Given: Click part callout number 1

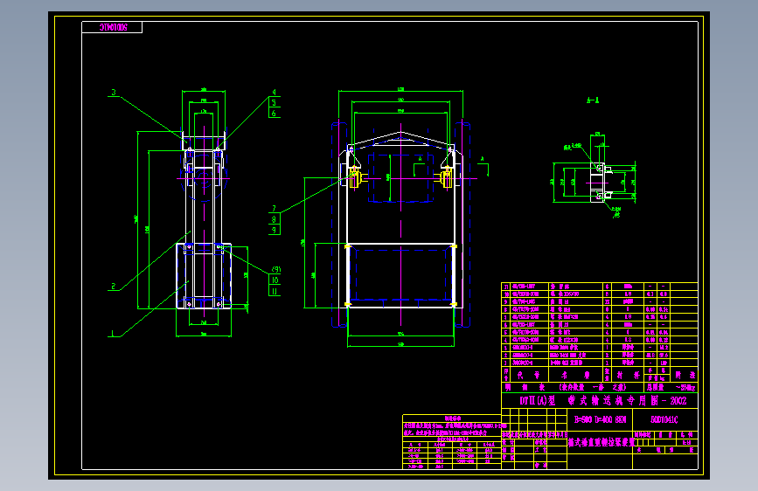Looking at the screenshot, I should click(113, 333).
